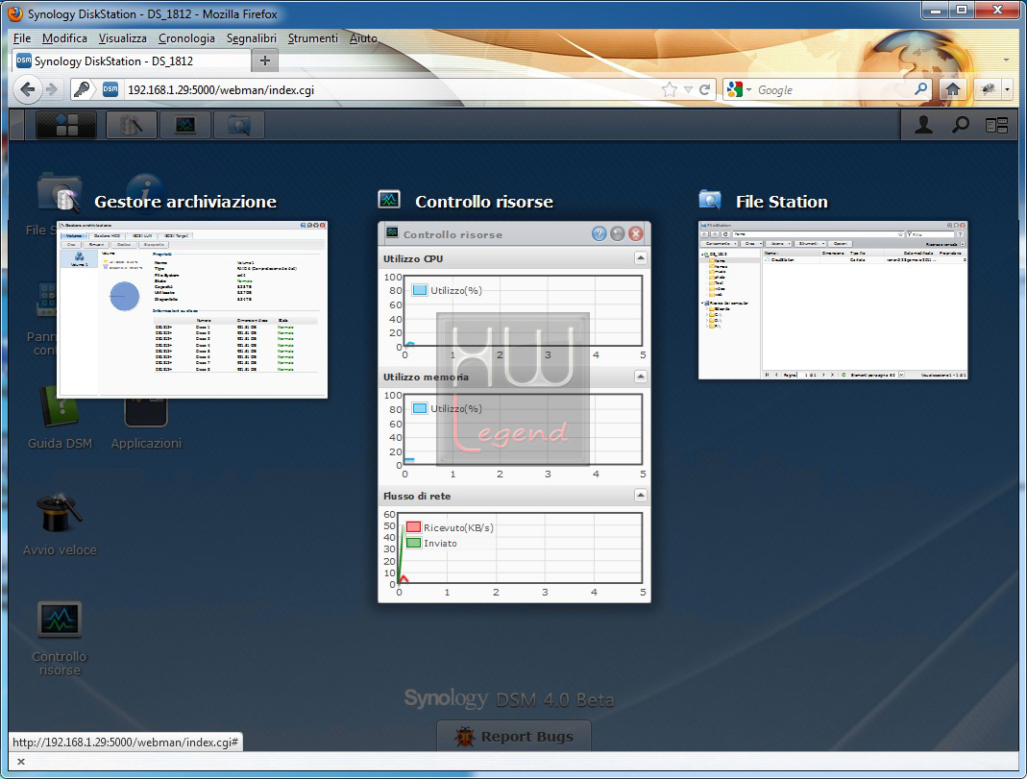The width and height of the screenshot is (1027, 779).
Task: Bookmark this page with star icon
Action: [x=670, y=89]
